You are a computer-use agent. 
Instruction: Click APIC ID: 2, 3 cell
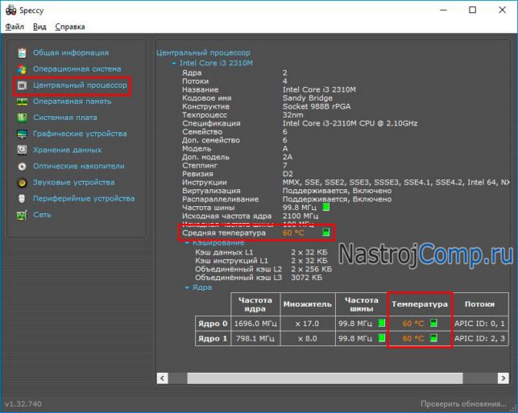[x=480, y=338]
